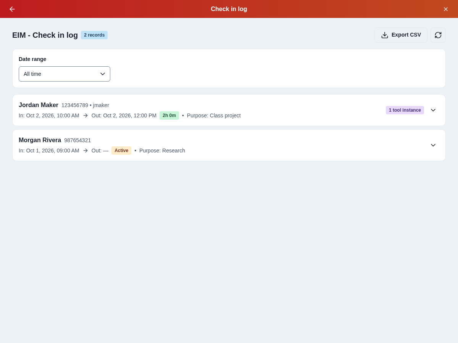
Task: Click the ID 123456789 • jmaker text
Action: point(85,105)
